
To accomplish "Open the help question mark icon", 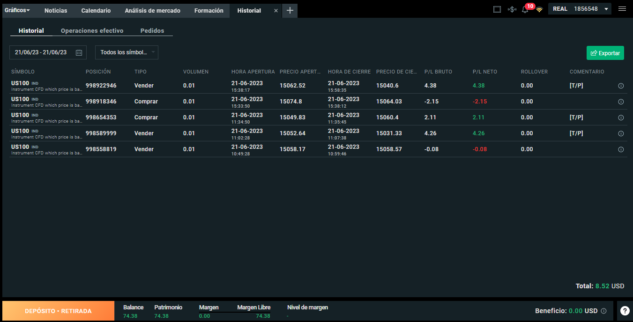I will [625, 311].
